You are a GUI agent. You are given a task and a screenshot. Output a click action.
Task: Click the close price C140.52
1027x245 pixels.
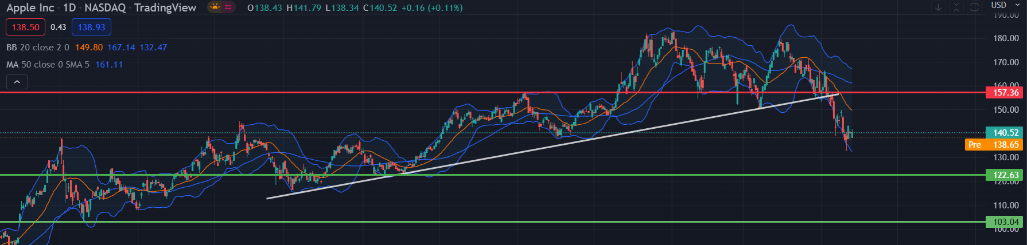pos(380,8)
